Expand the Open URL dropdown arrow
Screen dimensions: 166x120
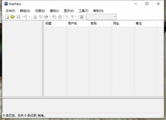(x=50, y=17)
